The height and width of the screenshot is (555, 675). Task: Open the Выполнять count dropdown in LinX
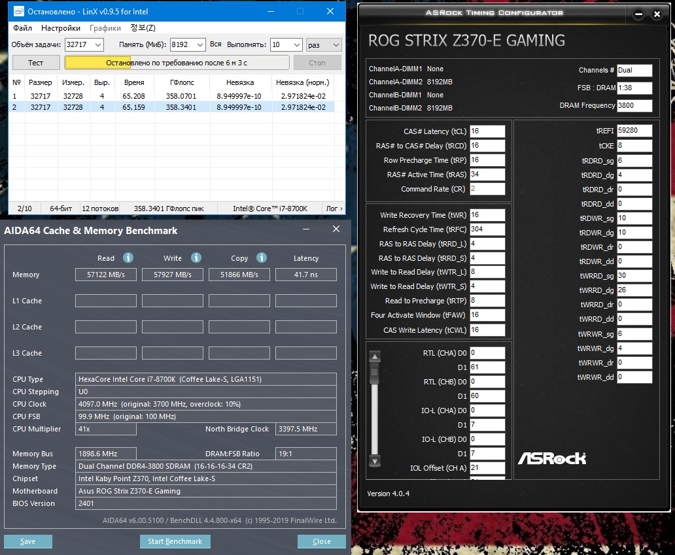(x=296, y=44)
